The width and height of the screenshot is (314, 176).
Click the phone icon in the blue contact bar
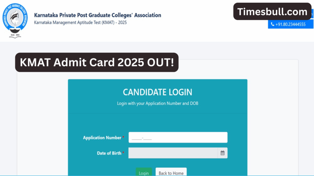[272, 24]
